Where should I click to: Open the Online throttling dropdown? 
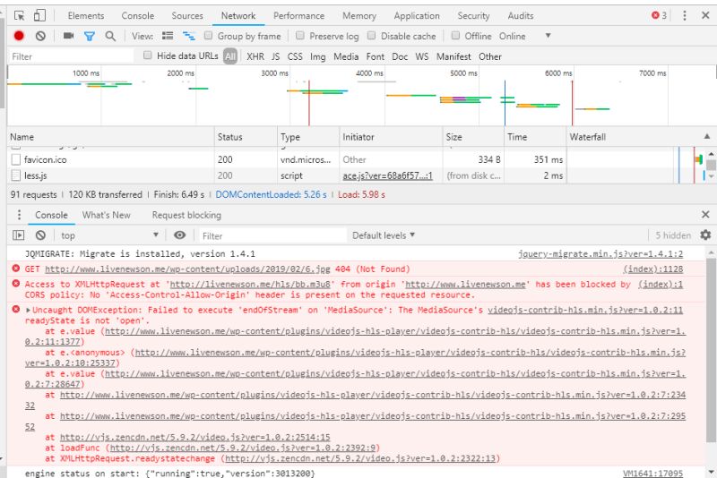click(524, 36)
